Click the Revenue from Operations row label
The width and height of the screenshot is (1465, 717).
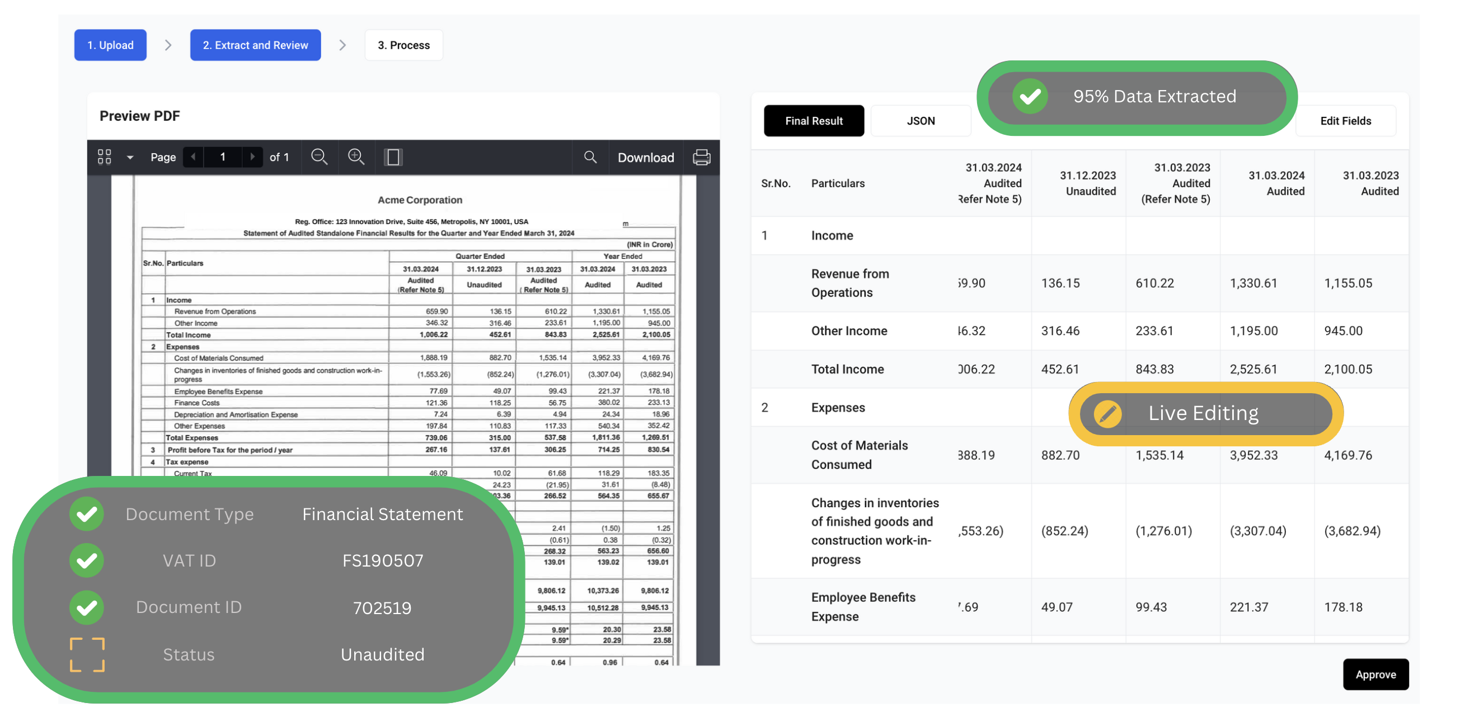[849, 283]
